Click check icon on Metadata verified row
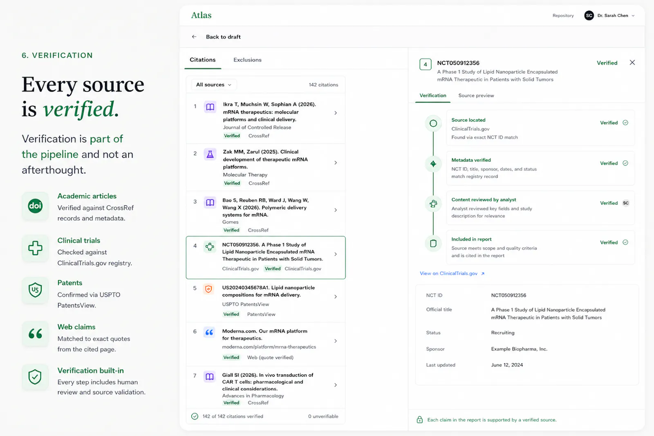The width and height of the screenshot is (654, 436). pyautogui.click(x=625, y=163)
